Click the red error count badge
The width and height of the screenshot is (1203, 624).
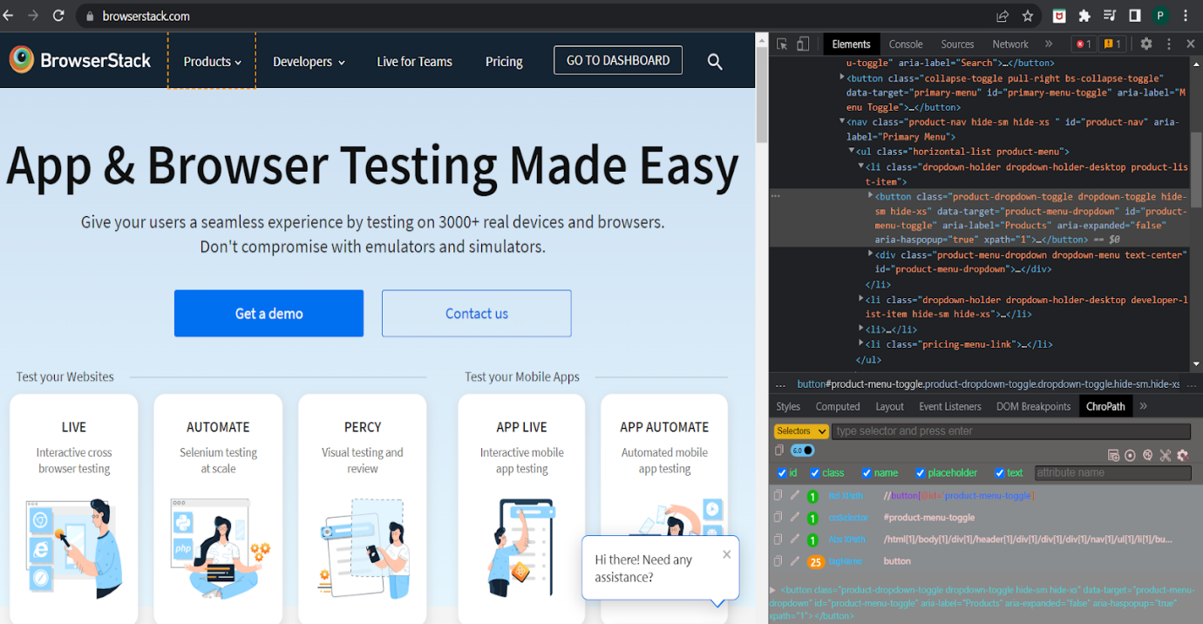(x=1084, y=44)
